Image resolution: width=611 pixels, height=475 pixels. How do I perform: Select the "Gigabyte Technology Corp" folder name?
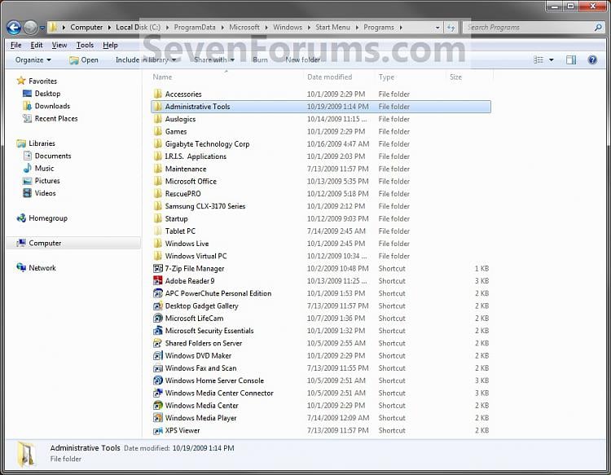coord(207,143)
